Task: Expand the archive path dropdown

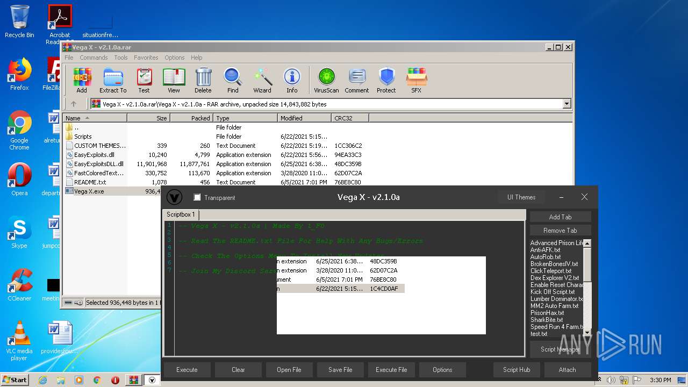Action: [x=567, y=104]
